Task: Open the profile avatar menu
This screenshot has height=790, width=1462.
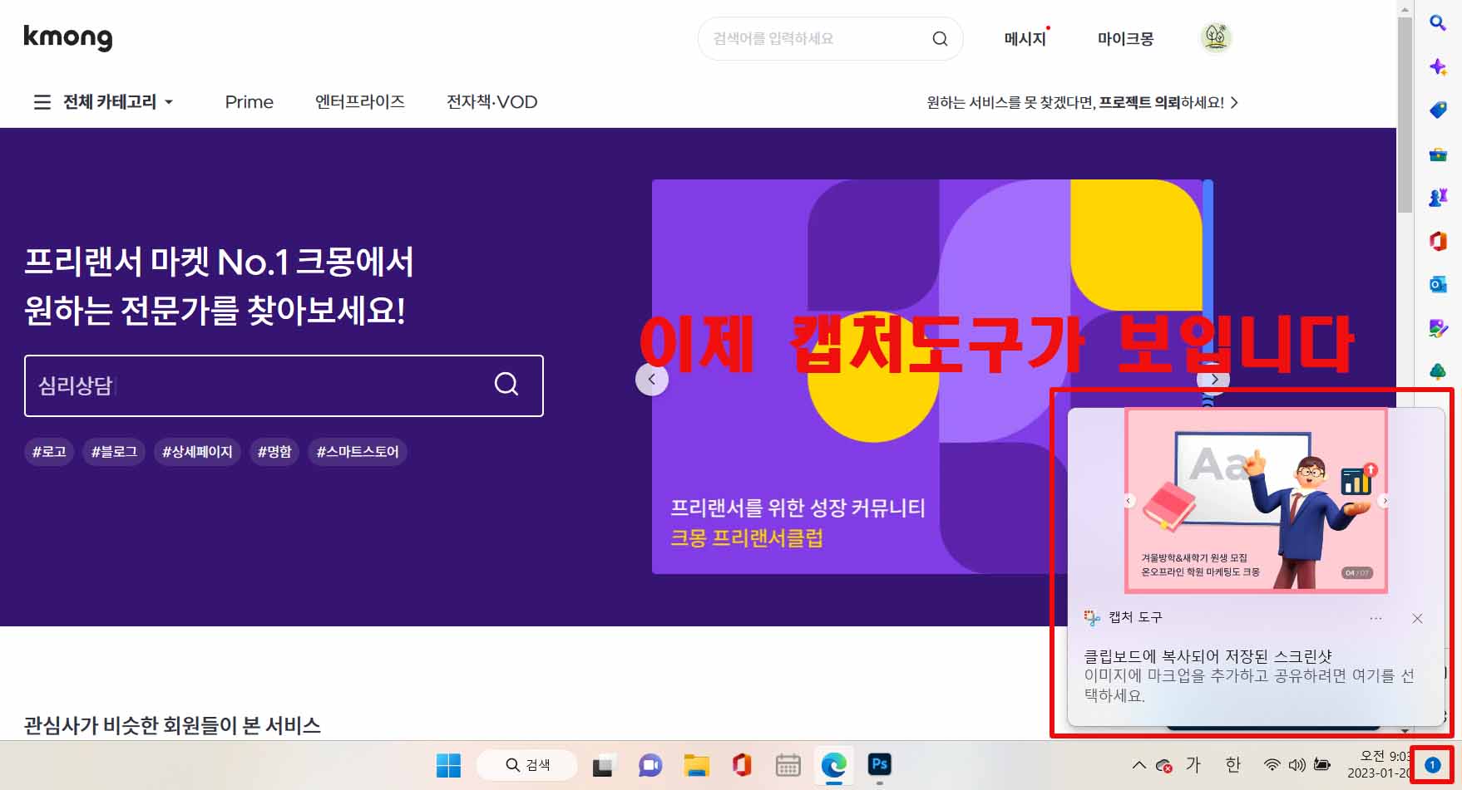Action: 1216,37
